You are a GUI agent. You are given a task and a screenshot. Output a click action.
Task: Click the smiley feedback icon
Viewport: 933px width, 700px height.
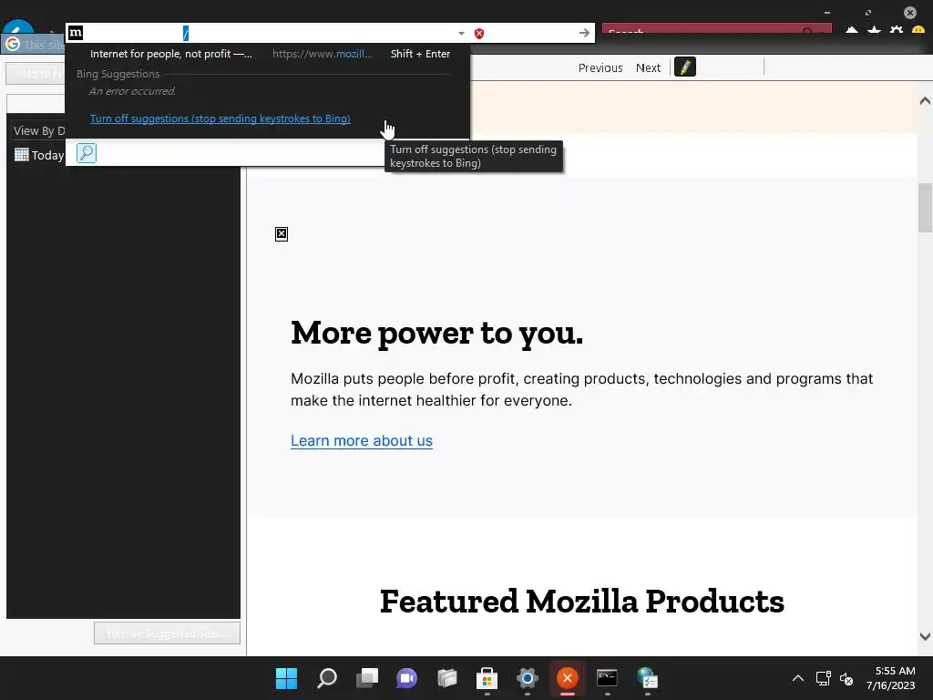click(918, 29)
